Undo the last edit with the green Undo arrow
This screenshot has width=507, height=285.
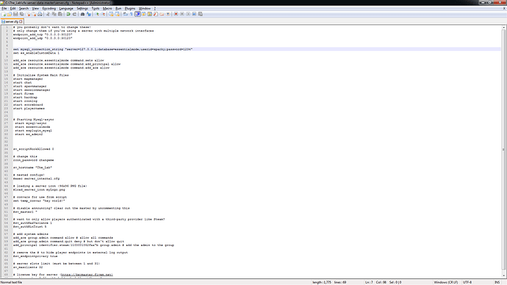click(68, 14)
